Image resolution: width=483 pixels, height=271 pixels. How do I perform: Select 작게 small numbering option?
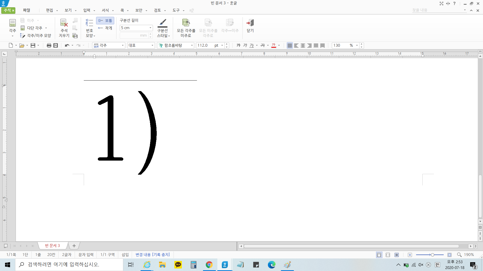pos(105,28)
